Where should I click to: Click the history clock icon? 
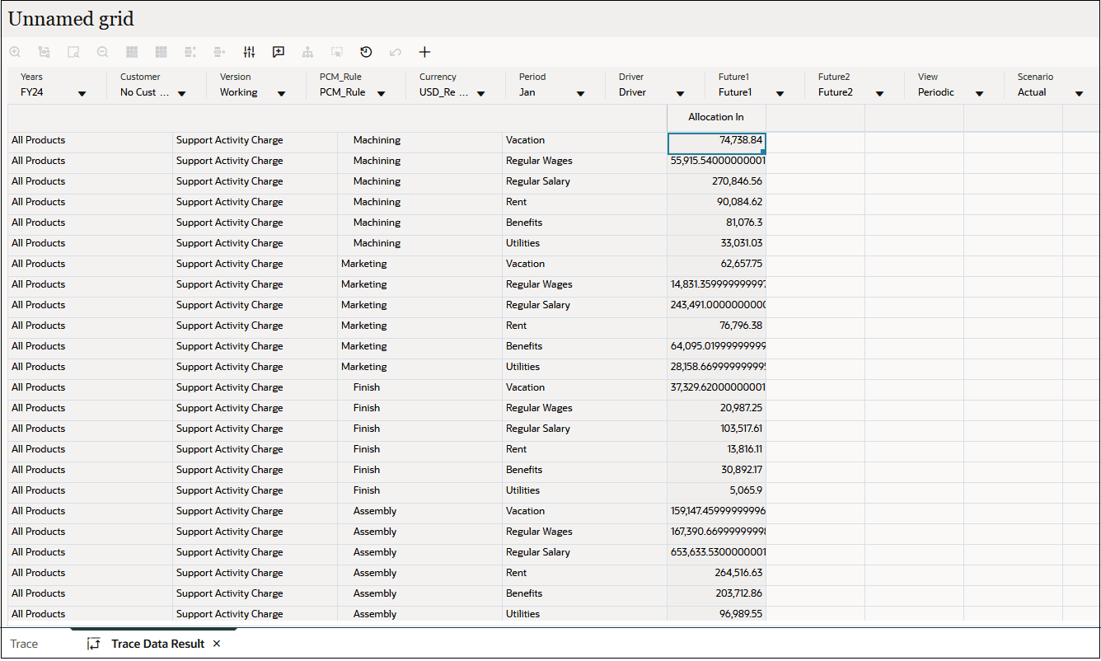365,52
